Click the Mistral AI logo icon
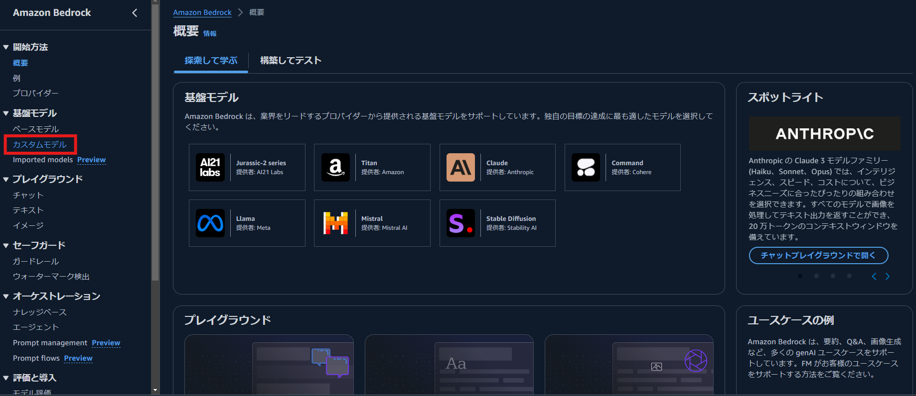The width and height of the screenshot is (916, 396). (335, 223)
